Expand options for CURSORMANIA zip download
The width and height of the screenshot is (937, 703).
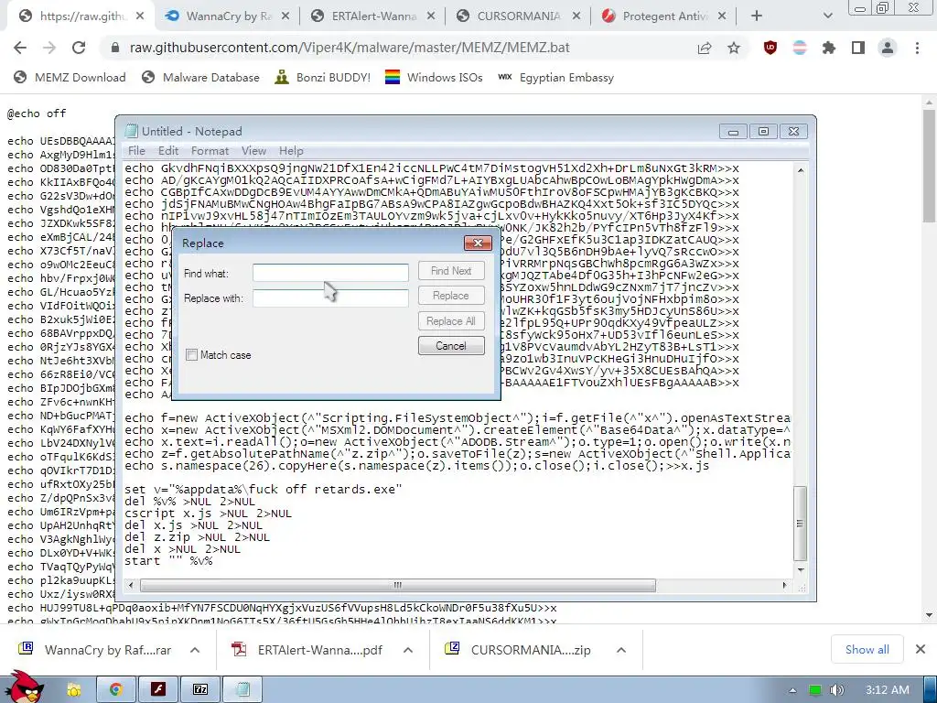[x=621, y=651]
